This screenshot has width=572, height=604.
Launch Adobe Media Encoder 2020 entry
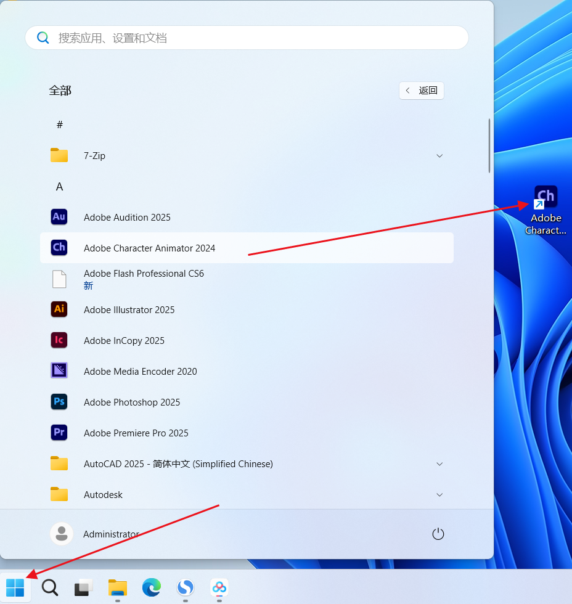[x=247, y=371]
